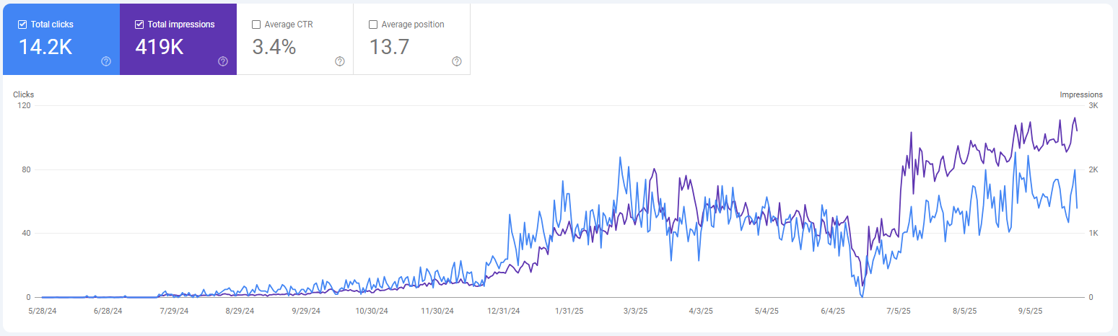
Task: Show help tooltip for Average CTR
Action: pos(340,61)
